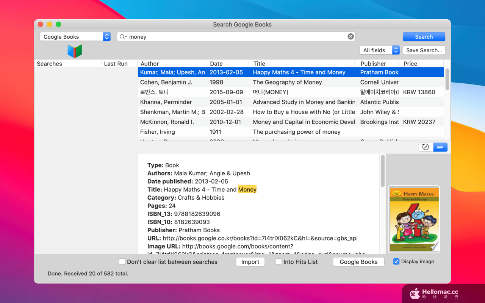Click date cell 2015-09-09
This screenshot has height=303, width=485.
(226, 92)
